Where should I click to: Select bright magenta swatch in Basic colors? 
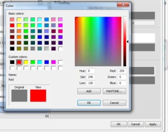pyautogui.click(x=60, y=26)
